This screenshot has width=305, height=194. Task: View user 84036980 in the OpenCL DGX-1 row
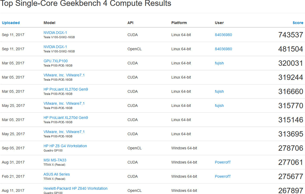click(x=223, y=49)
